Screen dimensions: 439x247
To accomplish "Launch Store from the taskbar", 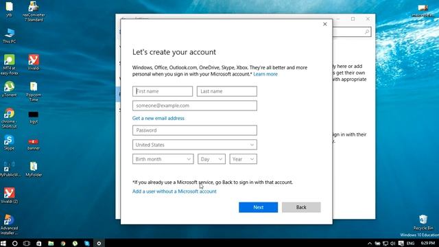I will (38, 244).
